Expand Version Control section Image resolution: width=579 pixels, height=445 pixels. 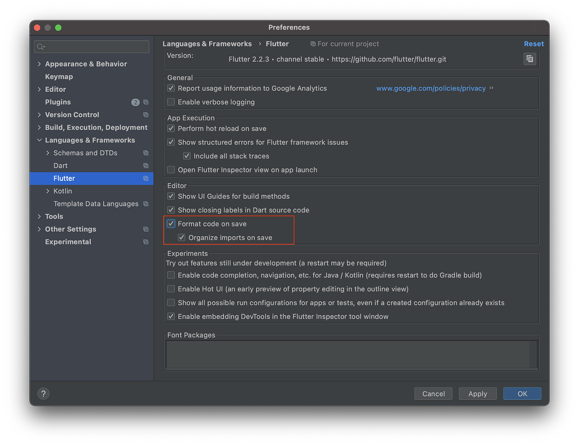(x=39, y=115)
